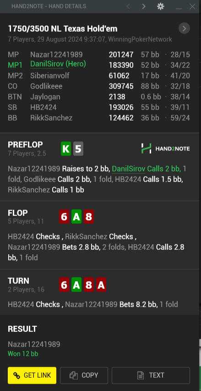Select player Nazar12241989 in the seat list
Image resolution: width=201 pixels, height=391 pixels.
(x=56, y=55)
